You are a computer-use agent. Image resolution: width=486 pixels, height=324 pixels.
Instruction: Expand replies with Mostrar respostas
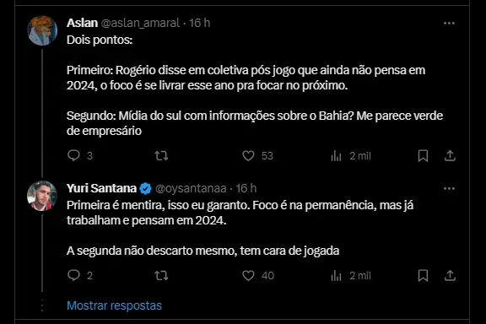[x=114, y=305]
